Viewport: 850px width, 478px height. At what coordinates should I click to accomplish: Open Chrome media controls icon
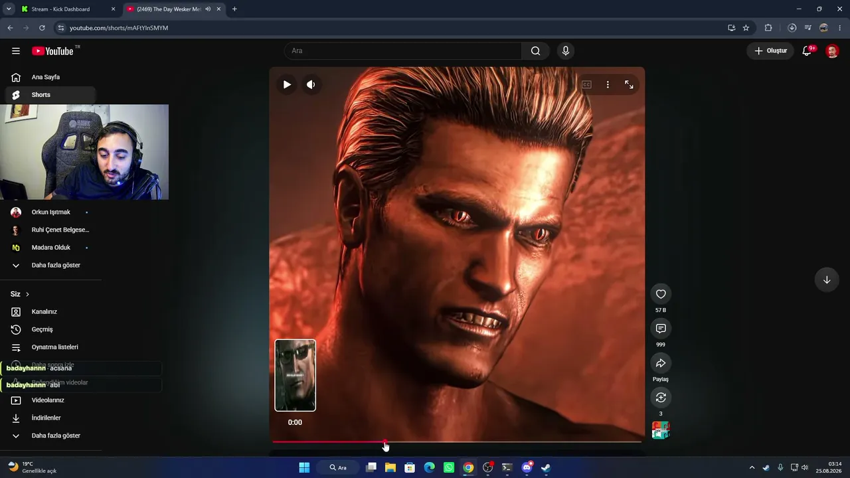click(x=807, y=28)
